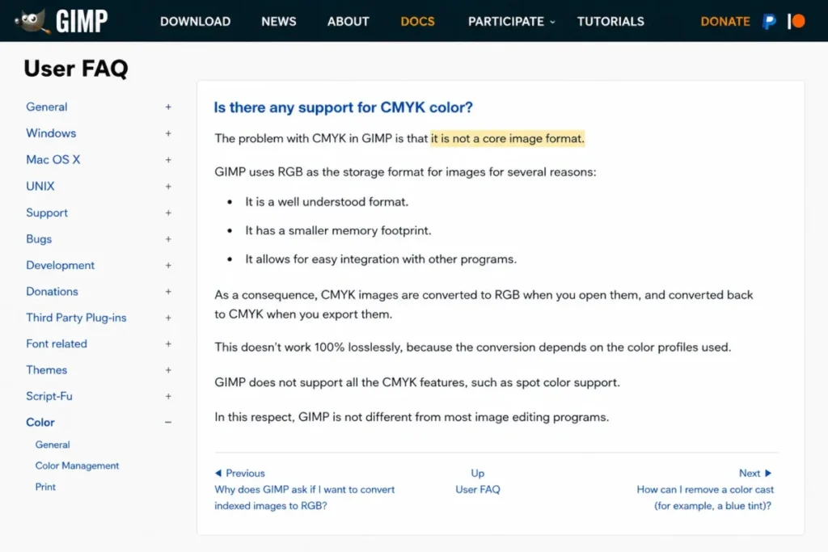The image size is (828, 552).
Task: Open the Donations sidebar link
Action: [x=52, y=291]
